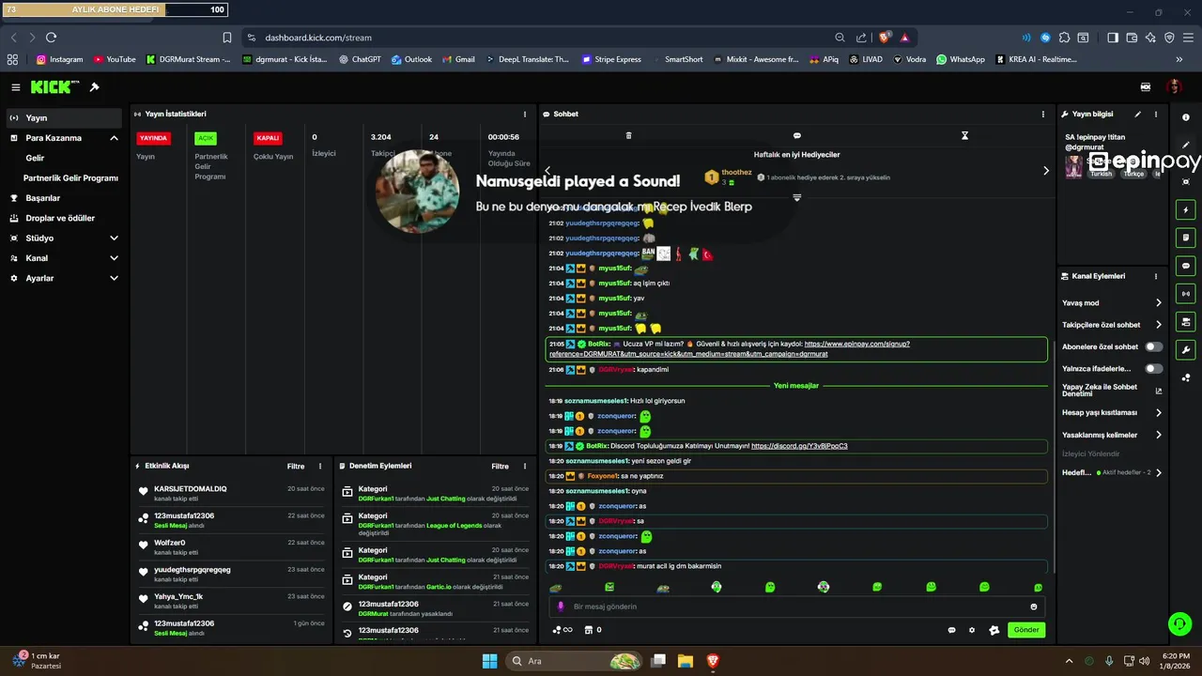Go to next top gifter with right arrow

[x=1046, y=171]
